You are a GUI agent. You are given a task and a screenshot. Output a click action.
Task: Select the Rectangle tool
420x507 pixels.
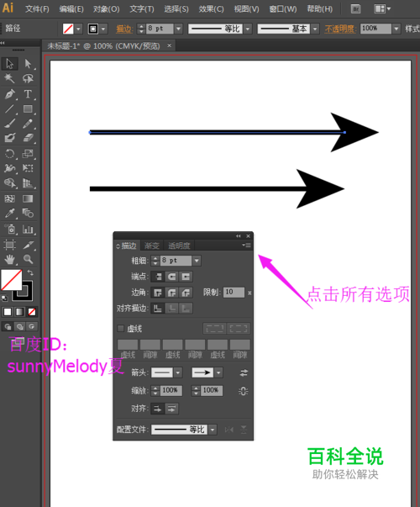coord(28,109)
